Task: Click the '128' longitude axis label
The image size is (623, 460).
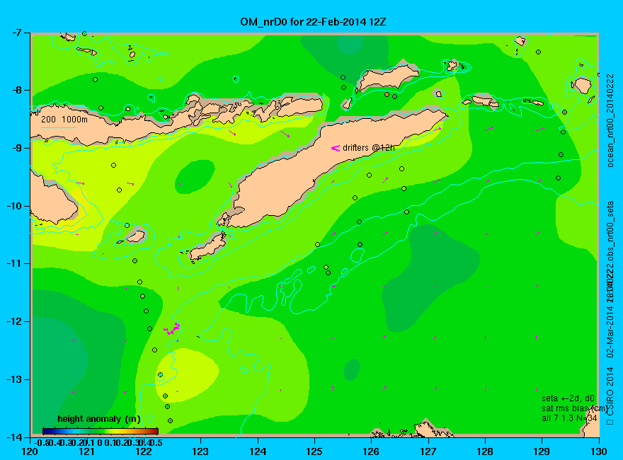Action: (x=485, y=452)
